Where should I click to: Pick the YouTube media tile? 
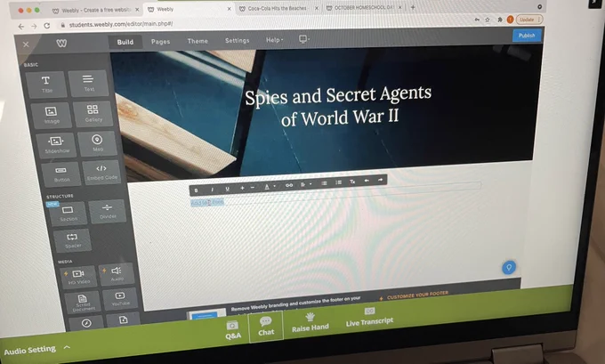tap(120, 299)
